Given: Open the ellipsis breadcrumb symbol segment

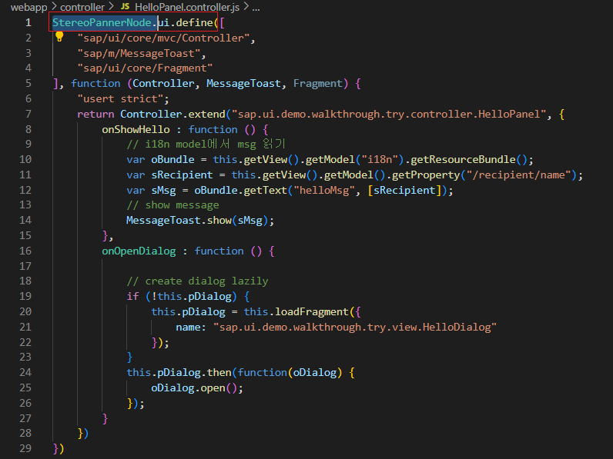Looking at the screenshot, I should click(256, 7).
